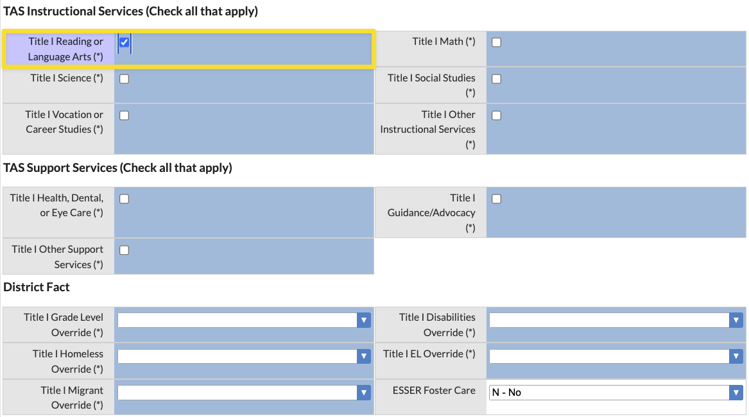The height and width of the screenshot is (417, 749).
Task: Enable the Title I Science checkbox
Action: tap(125, 79)
